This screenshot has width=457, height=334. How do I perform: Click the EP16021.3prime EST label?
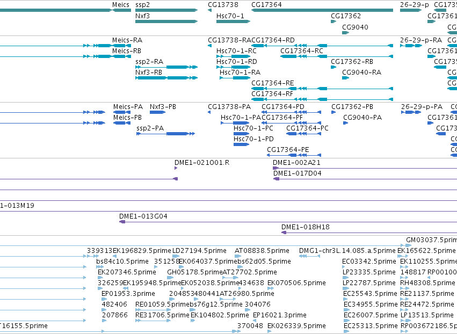point(279,315)
